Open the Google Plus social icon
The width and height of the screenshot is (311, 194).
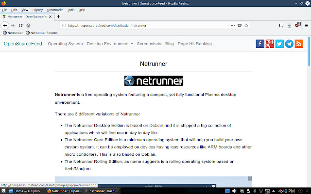tap(270, 44)
